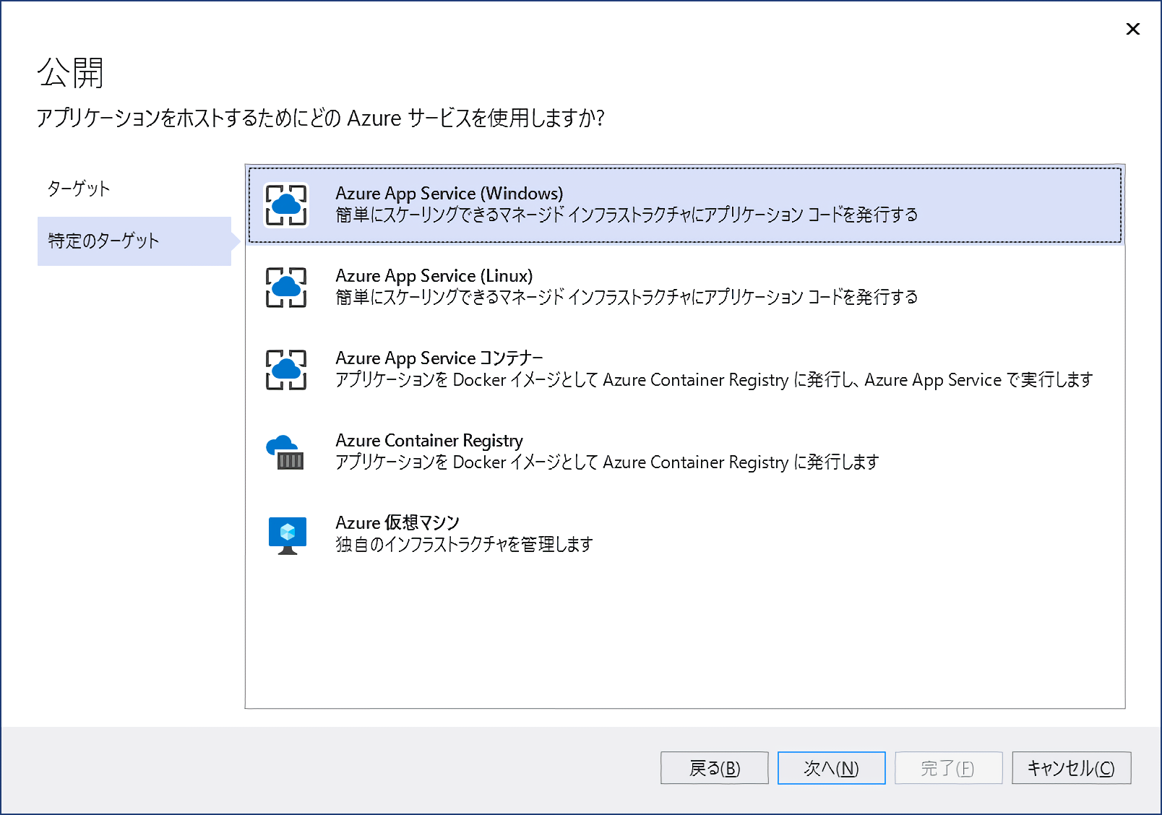
Task: Click the description under Azure App Service コンテナー
Action: [713, 380]
